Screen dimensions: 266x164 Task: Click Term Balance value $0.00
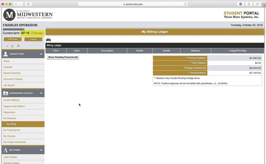[x=258, y=63]
